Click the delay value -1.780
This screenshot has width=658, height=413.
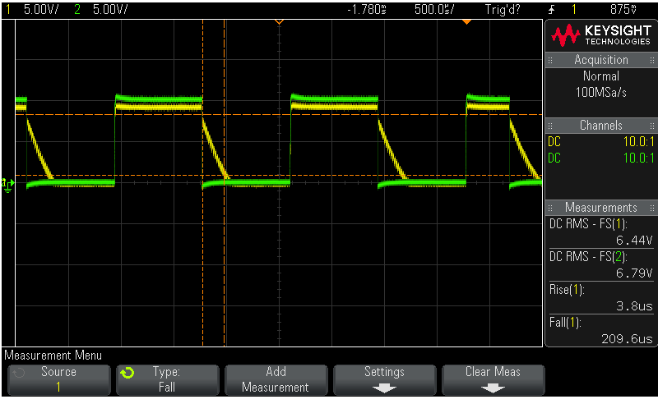point(366,10)
